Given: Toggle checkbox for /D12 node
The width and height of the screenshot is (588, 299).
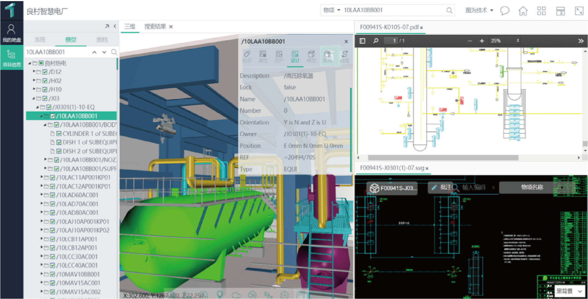Looking at the screenshot, I should pyautogui.click(x=45, y=72).
